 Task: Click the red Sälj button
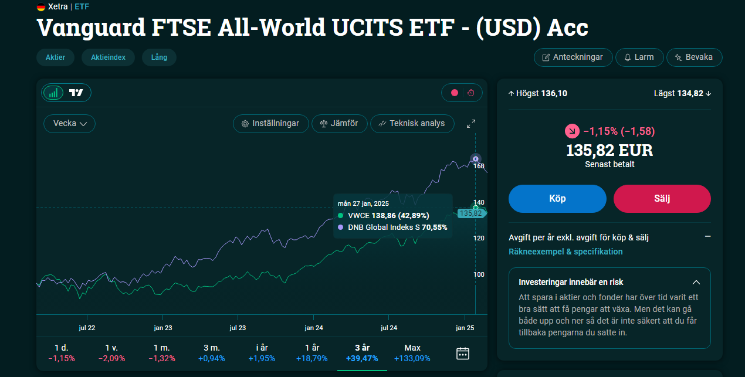click(662, 199)
